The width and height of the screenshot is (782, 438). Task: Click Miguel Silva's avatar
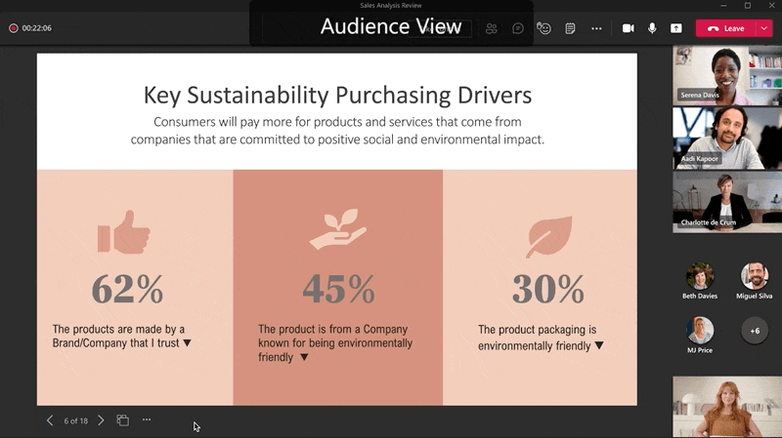(x=754, y=277)
